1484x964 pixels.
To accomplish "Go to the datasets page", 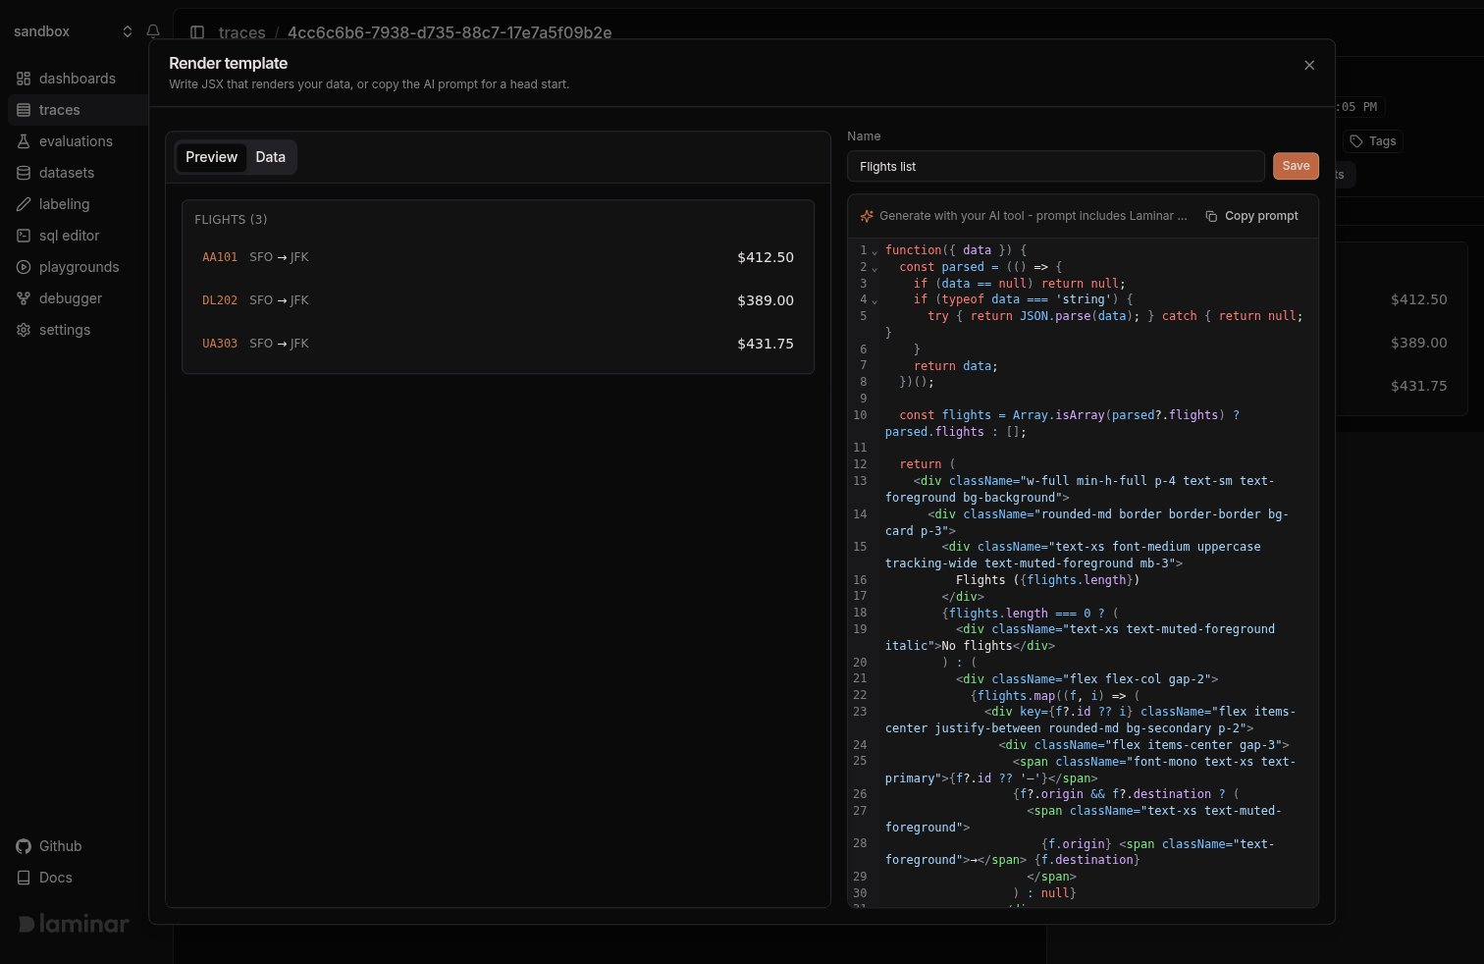I will (x=67, y=173).
